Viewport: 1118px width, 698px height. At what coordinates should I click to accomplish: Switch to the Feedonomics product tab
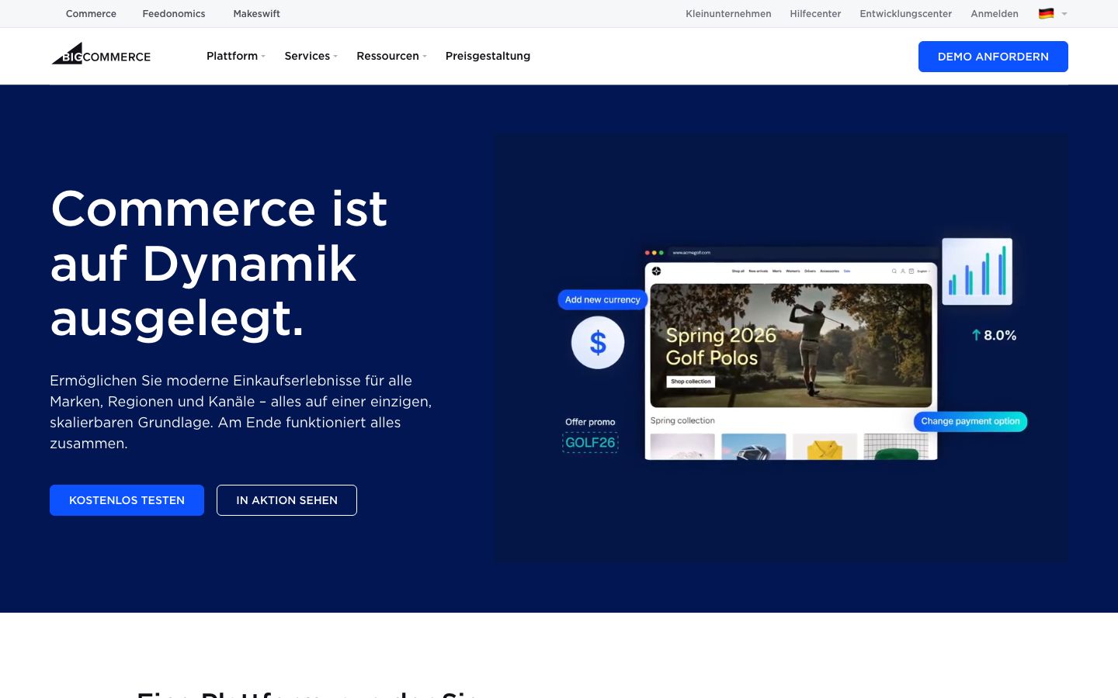pos(174,13)
